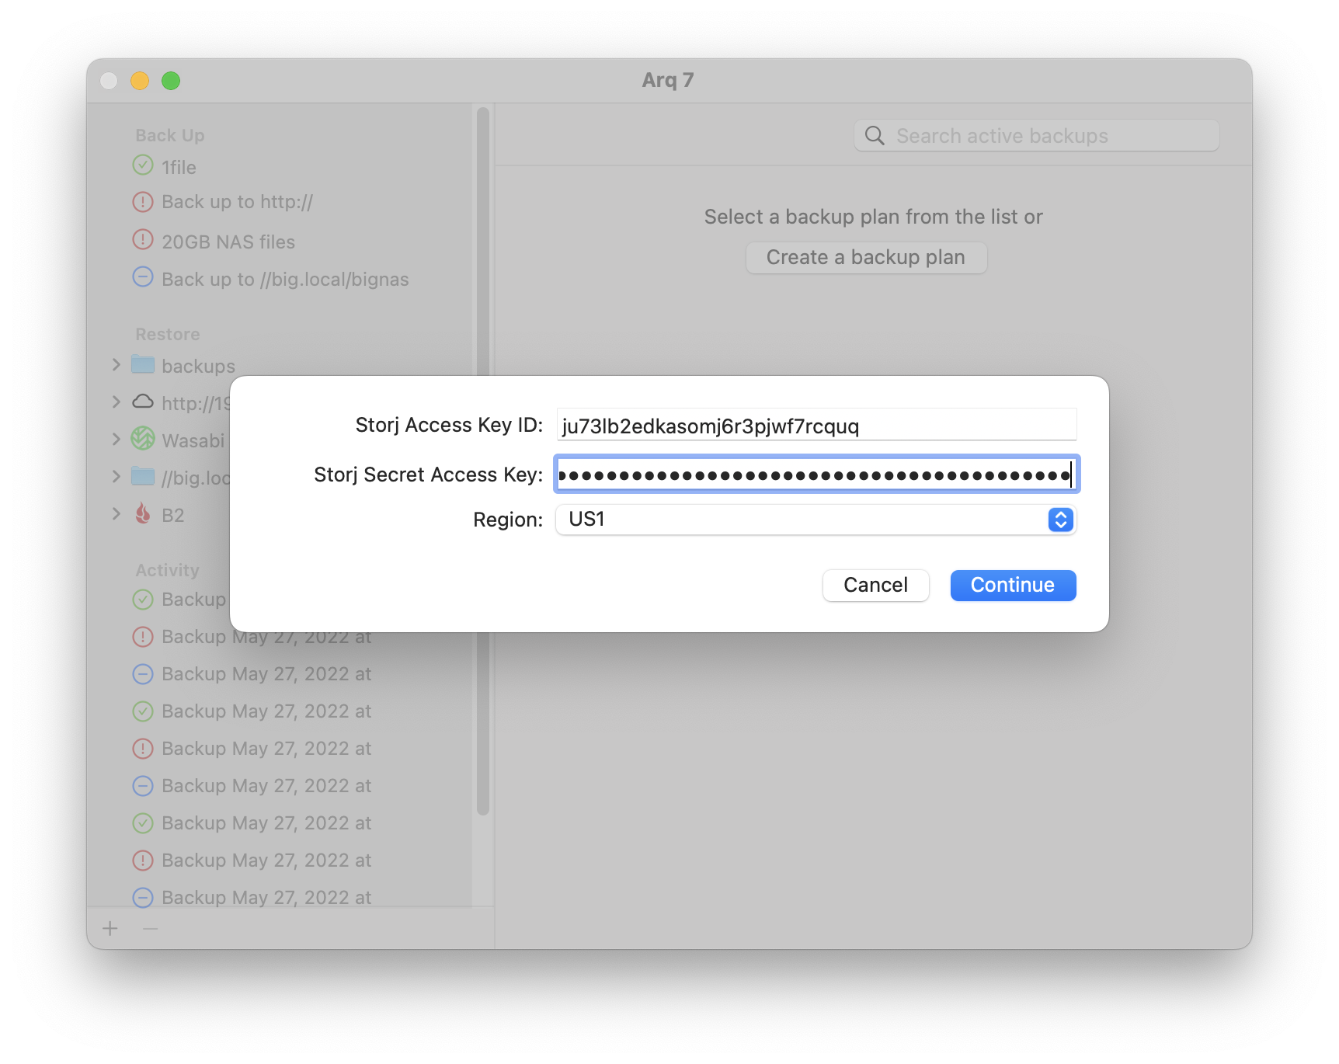The height and width of the screenshot is (1064, 1339).
Task: Click into the Storj Access Key ID field
Action: [816, 425]
